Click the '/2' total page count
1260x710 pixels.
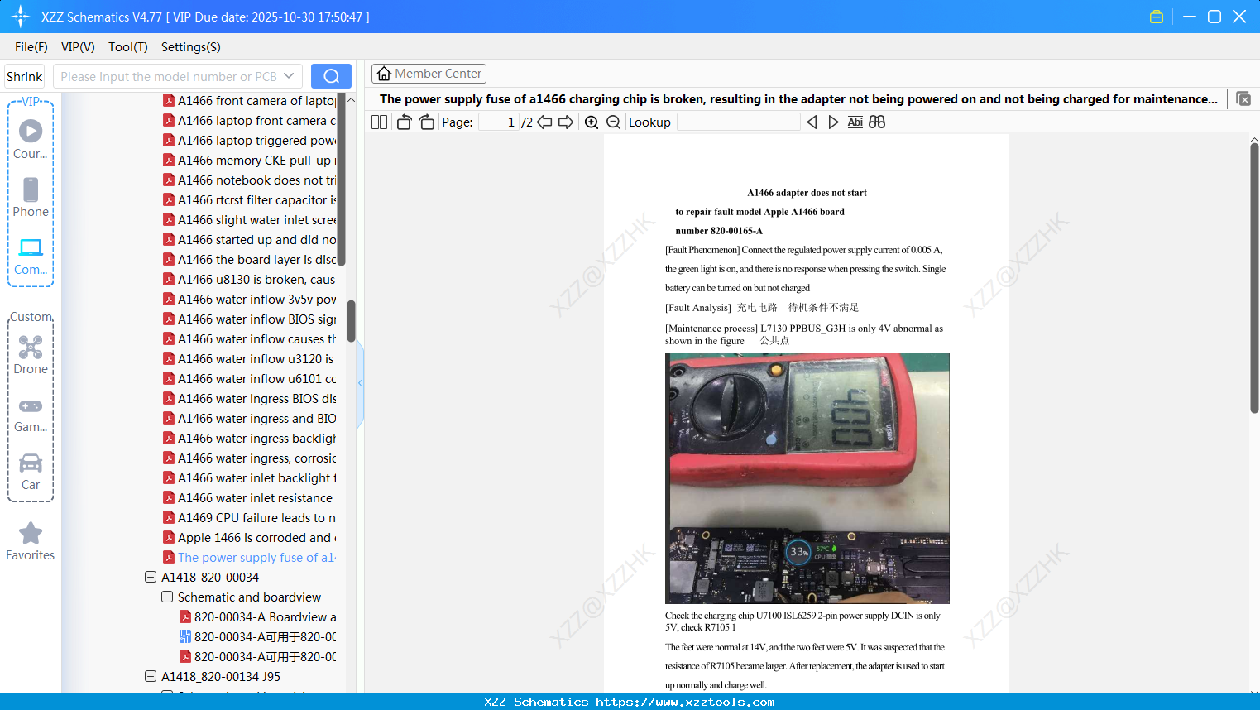[527, 122]
